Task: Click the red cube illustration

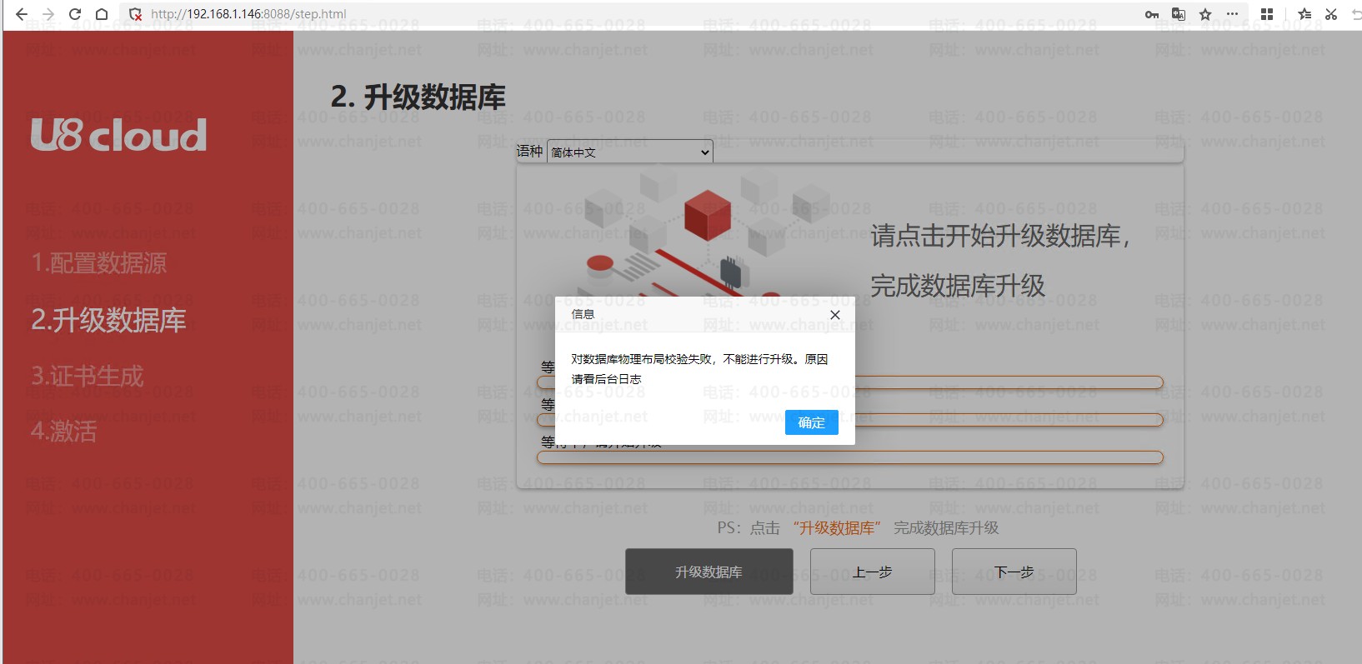Action: (x=707, y=214)
